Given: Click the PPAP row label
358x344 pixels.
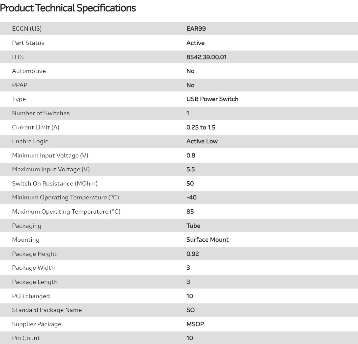Looking at the screenshot, I should [20, 85].
